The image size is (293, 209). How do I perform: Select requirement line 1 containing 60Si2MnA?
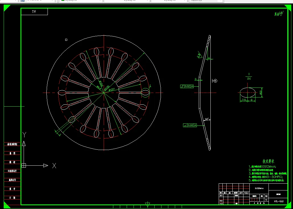[x=262, y=167]
